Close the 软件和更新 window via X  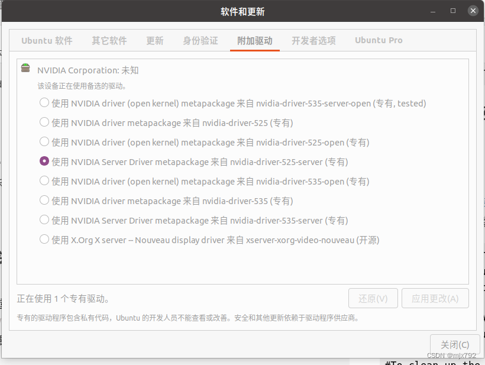tap(473, 11)
